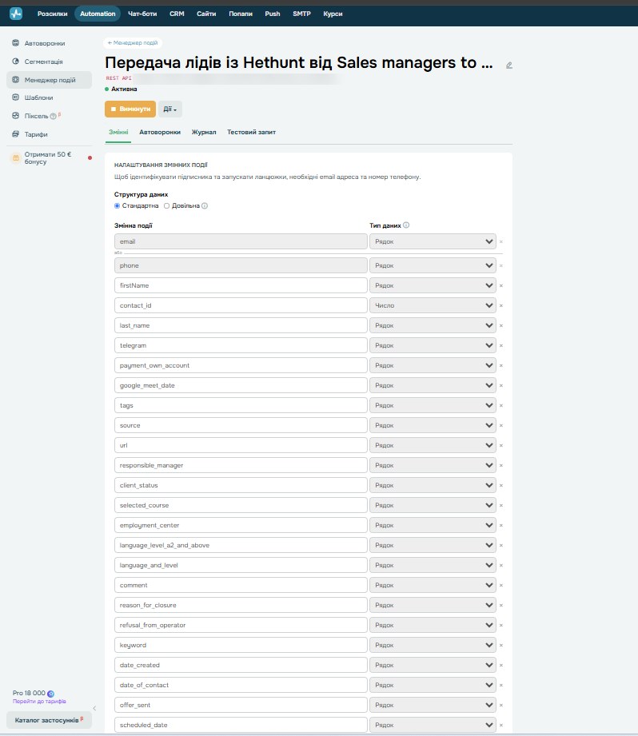Remove the google_meet_date variable row
638x736 pixels.
click(501, 385)
